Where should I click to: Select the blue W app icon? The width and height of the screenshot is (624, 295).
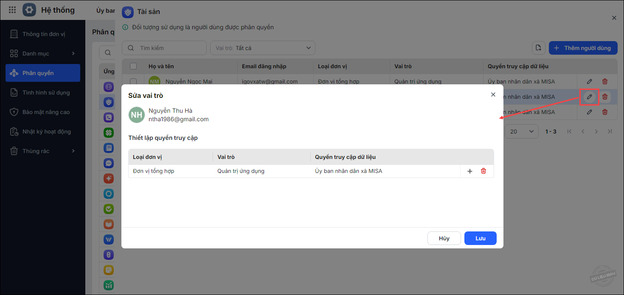pos(109,239)
